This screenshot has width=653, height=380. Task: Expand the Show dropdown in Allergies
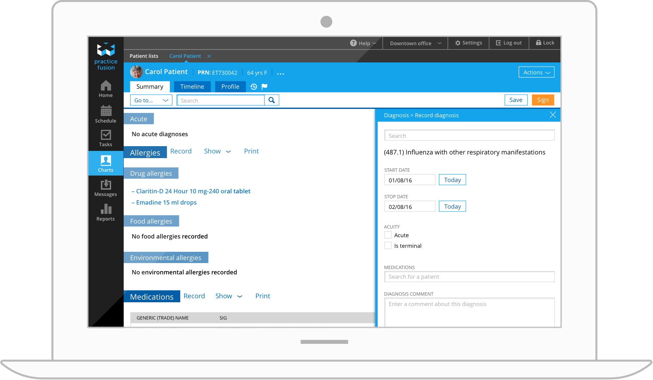pos(216,151)
